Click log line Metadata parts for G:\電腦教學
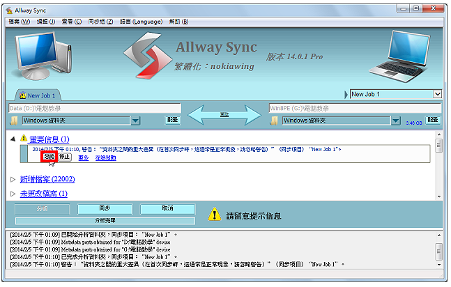Screen dimensions: 451x287 90,249
